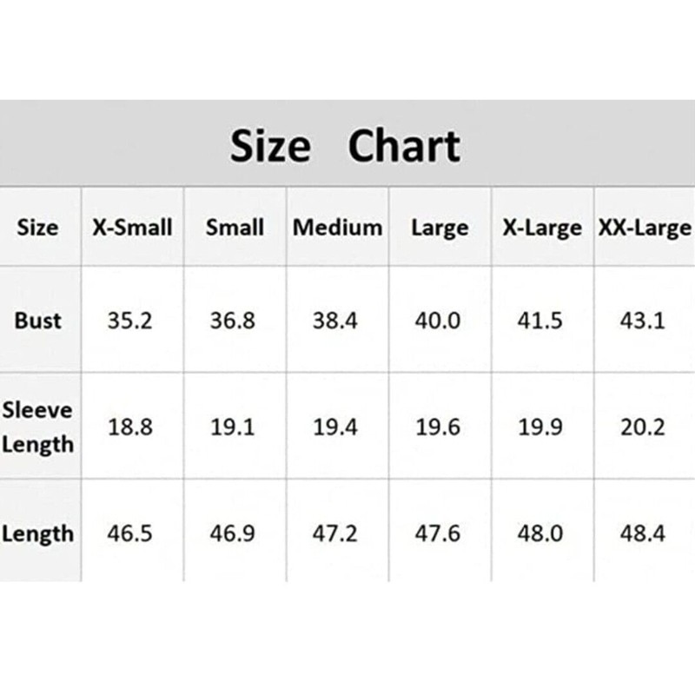Select the Large column header
Screen dimensions: 695x695
tap(440, 228)
